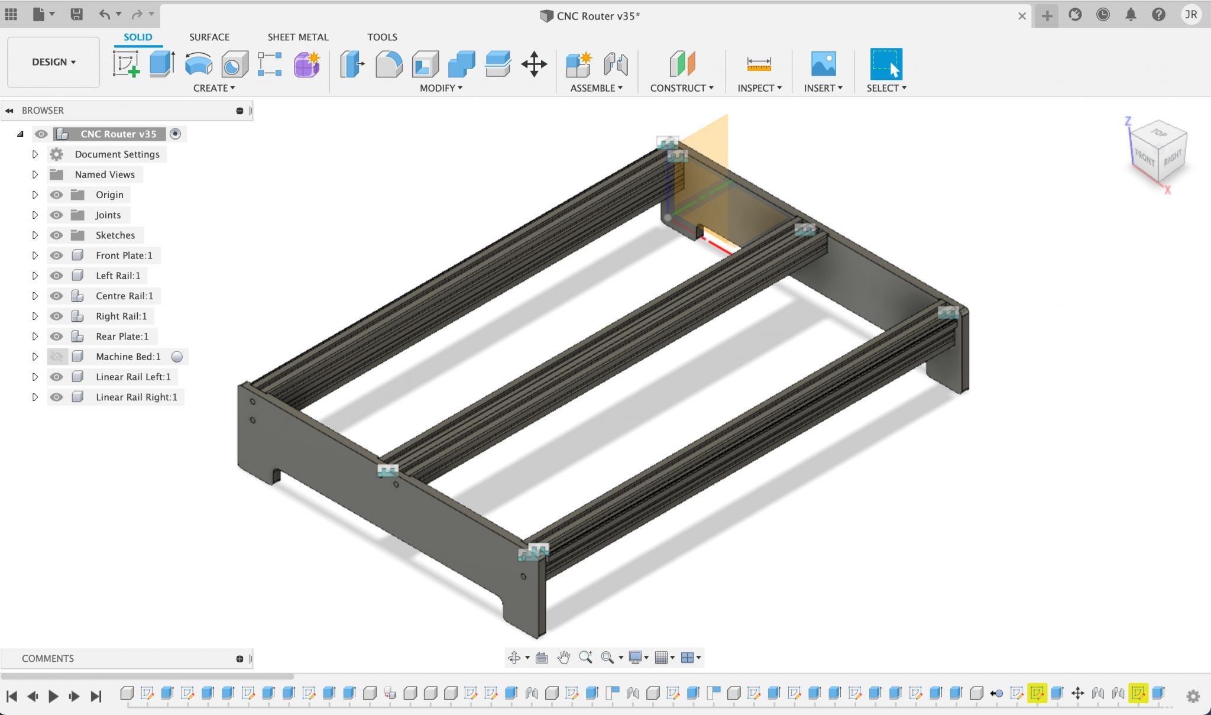Click the ViewCube FRONT face
This screenshot has width=1211, height=715.
click(1145, 158)
